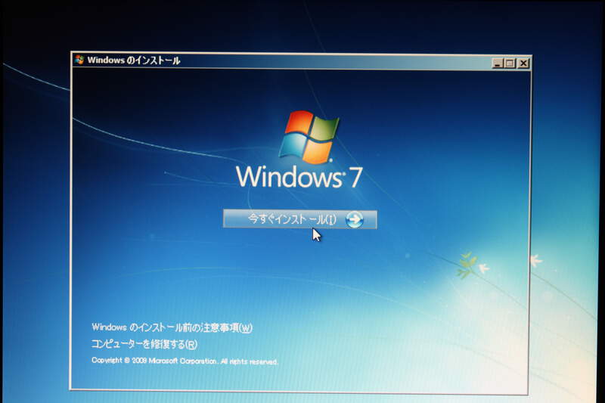605x403 pixels.
Task: Click the Windows 7 logo text
Action: coord(299,177)
